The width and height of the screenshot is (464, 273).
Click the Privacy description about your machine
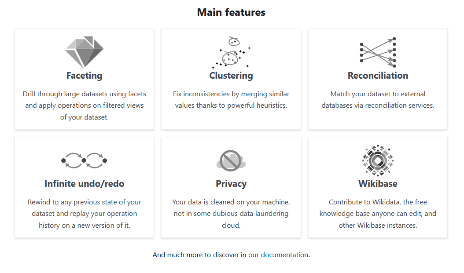pyautogui.click(x=231, y=214)
